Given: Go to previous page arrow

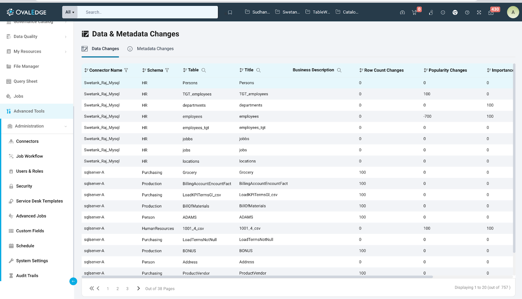Looking at the screenshot, I should pos(98,288).
